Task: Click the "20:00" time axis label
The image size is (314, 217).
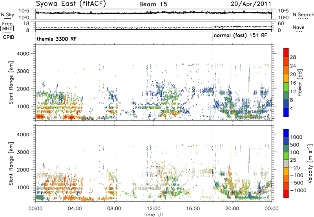Action: (x=232, y=209)
